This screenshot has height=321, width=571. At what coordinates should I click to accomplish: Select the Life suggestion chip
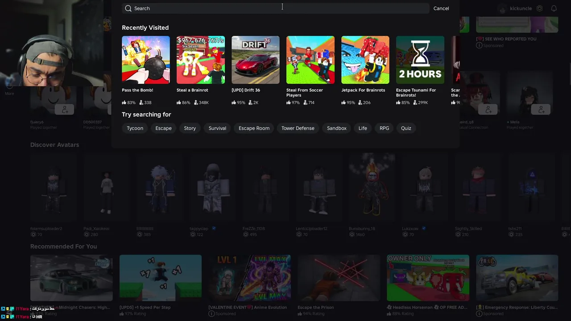point(363,128)
